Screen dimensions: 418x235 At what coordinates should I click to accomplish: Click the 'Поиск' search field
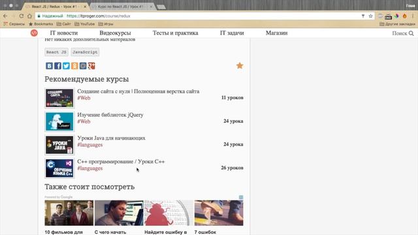(x=399, y=33)
